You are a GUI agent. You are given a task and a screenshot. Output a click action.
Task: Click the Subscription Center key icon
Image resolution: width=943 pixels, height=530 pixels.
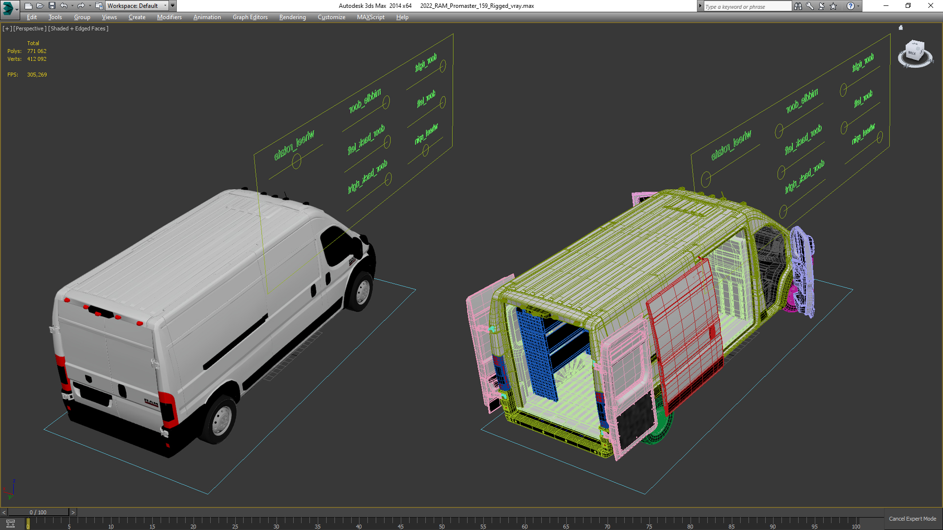coord(809,6)
